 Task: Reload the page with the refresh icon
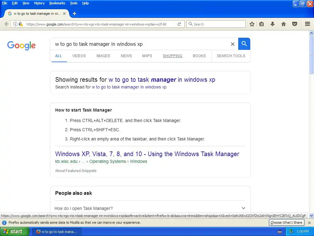pyautogui.click(x=179, y=24)
